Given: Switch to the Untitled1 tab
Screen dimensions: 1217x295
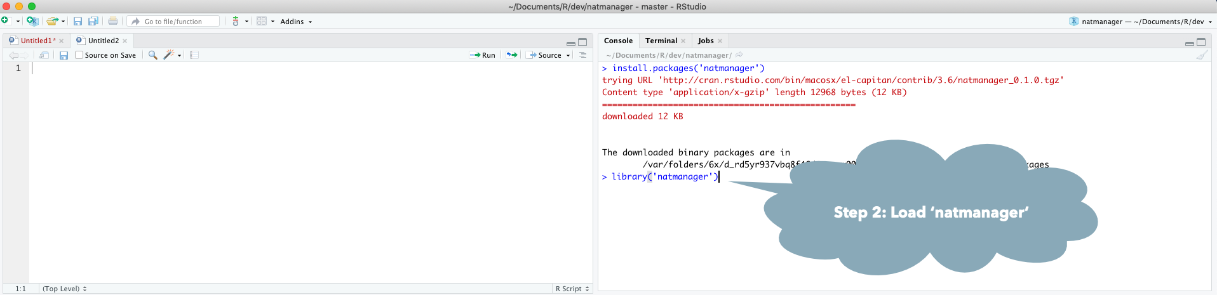Looking at the screenshot, I should [x=35, y=41].
